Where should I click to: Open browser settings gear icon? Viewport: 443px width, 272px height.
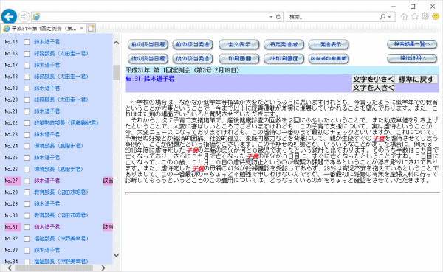[x=425, y=17]
